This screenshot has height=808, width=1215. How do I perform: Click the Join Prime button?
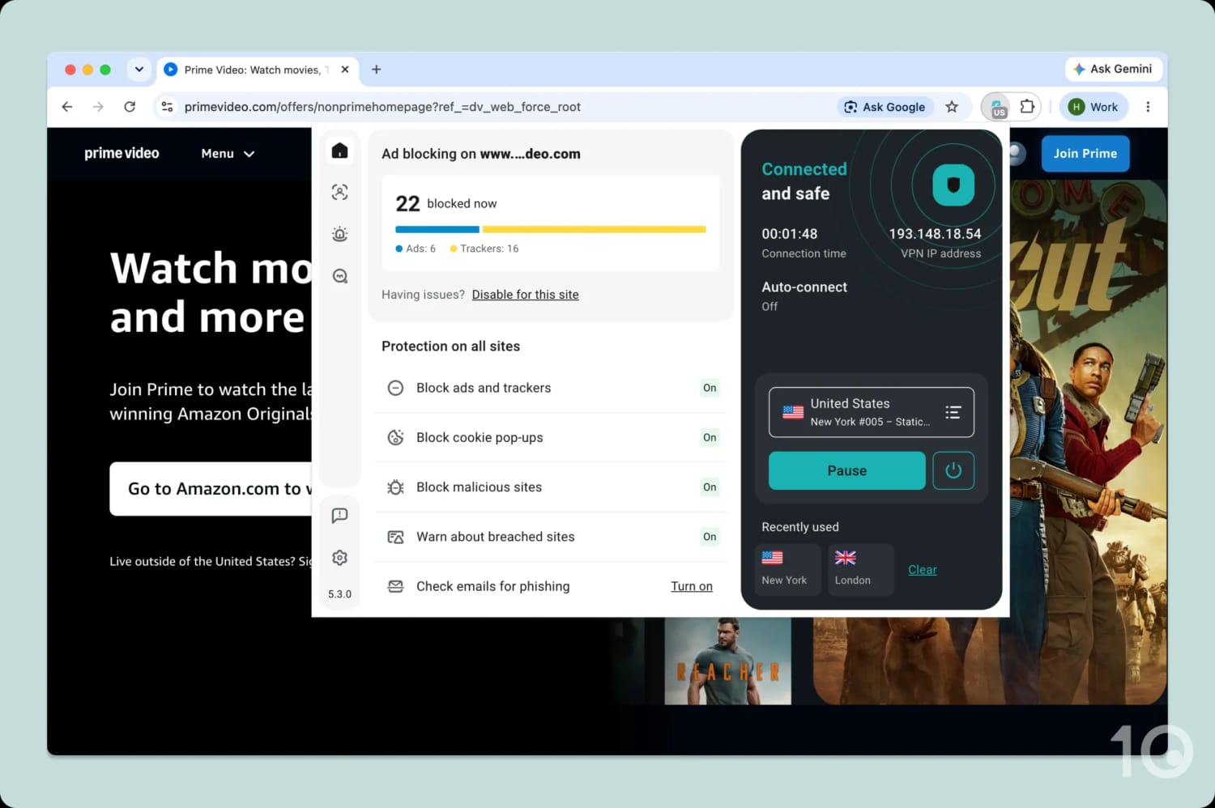pos(1085,153)
